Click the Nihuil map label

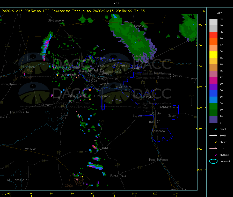[x=61, y=118]
